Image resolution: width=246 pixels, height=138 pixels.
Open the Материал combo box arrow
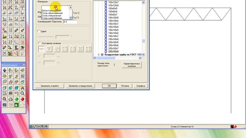click(70, 8)
